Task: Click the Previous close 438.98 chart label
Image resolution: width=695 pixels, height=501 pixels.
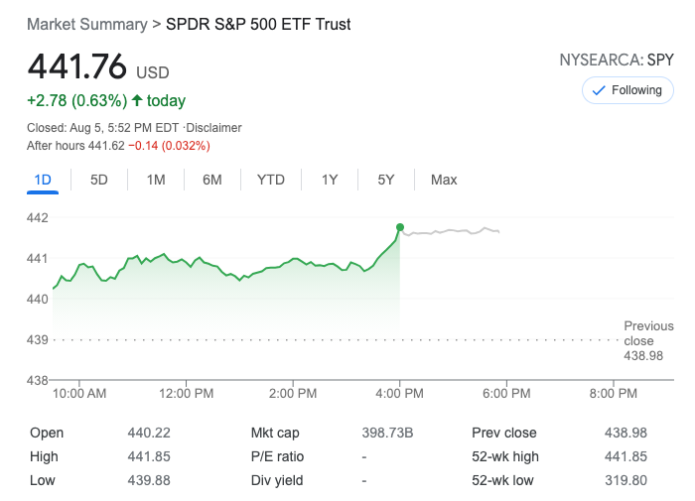Action: pyautogui.click(x=647, y=340)
